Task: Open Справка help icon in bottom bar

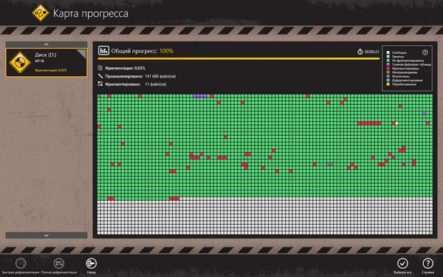Action: click(427, 264)
